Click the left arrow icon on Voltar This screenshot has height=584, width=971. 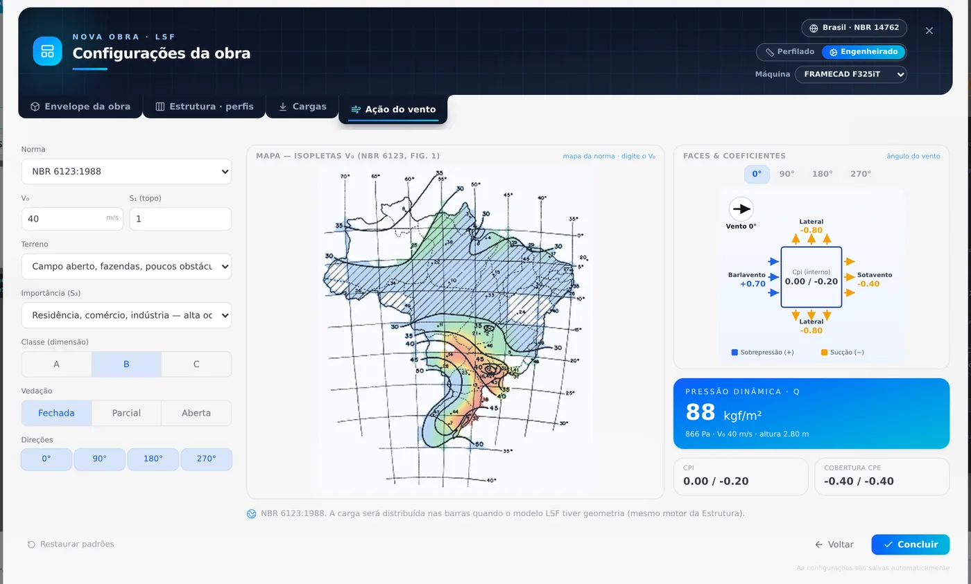point(819,545)
